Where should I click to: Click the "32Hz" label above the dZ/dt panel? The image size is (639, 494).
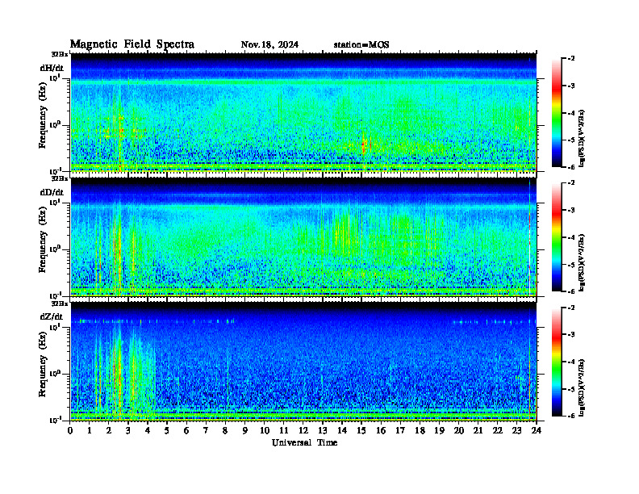(x=60, y=304)
